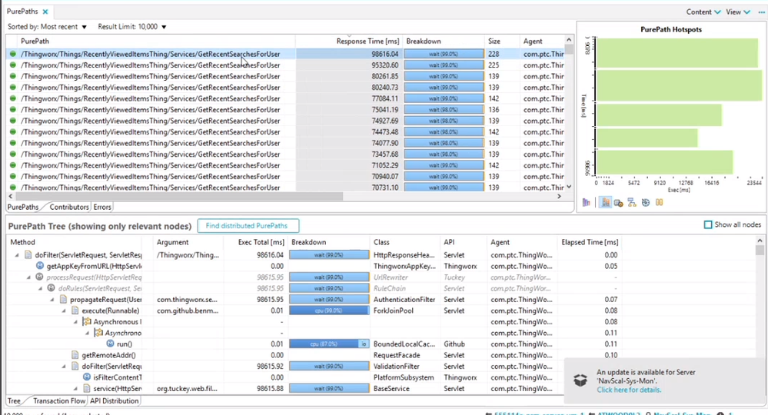Switch to the API Distribution tab

(x=114, y=401)
